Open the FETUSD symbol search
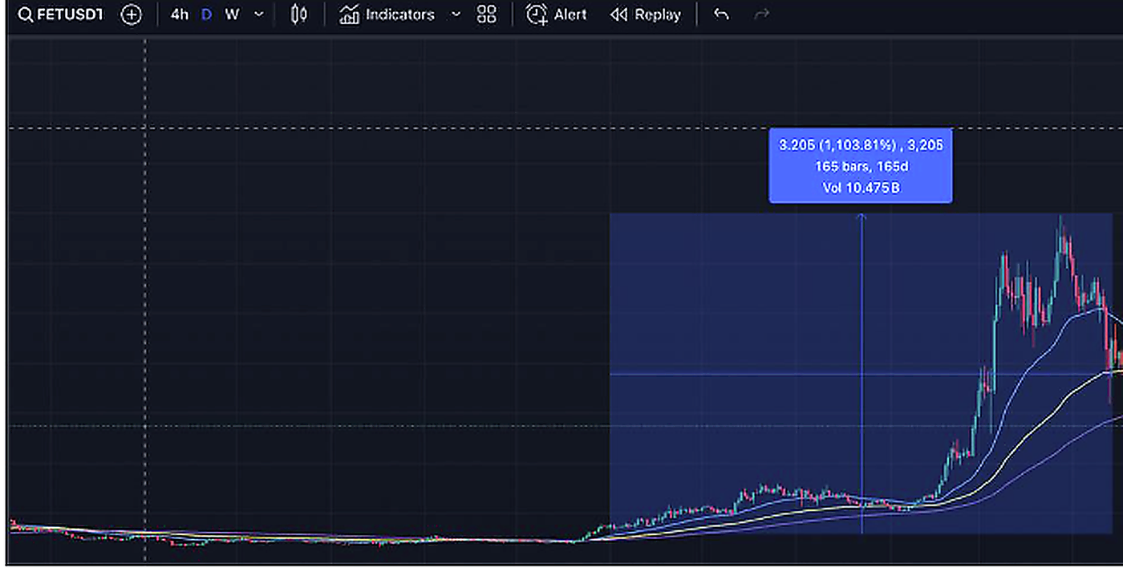This screenshot has width=1123, height=568. 60,14
